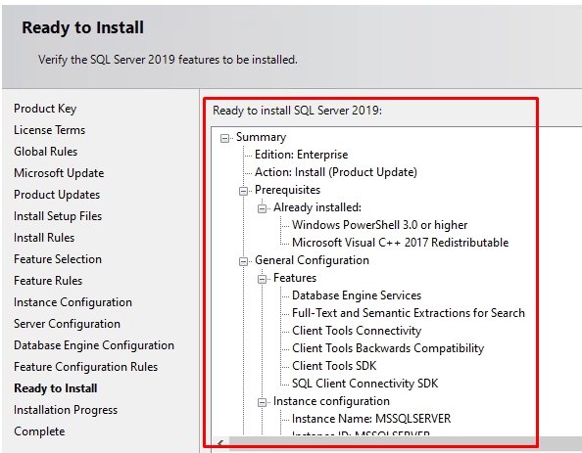Select Full-Text and Semantic Extractions for Search

click(409, 313)
